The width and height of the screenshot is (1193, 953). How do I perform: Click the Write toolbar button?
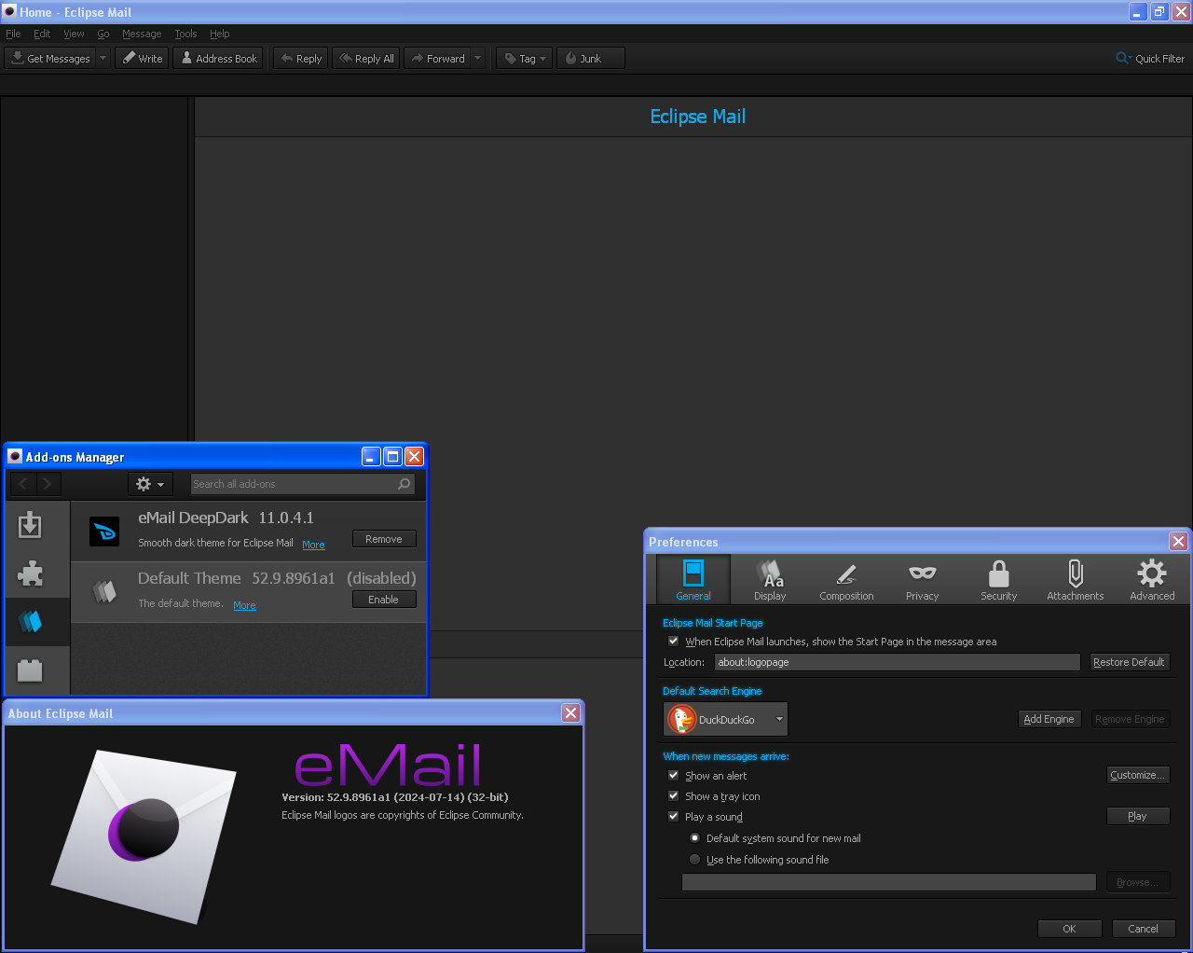tap(142, 58)
